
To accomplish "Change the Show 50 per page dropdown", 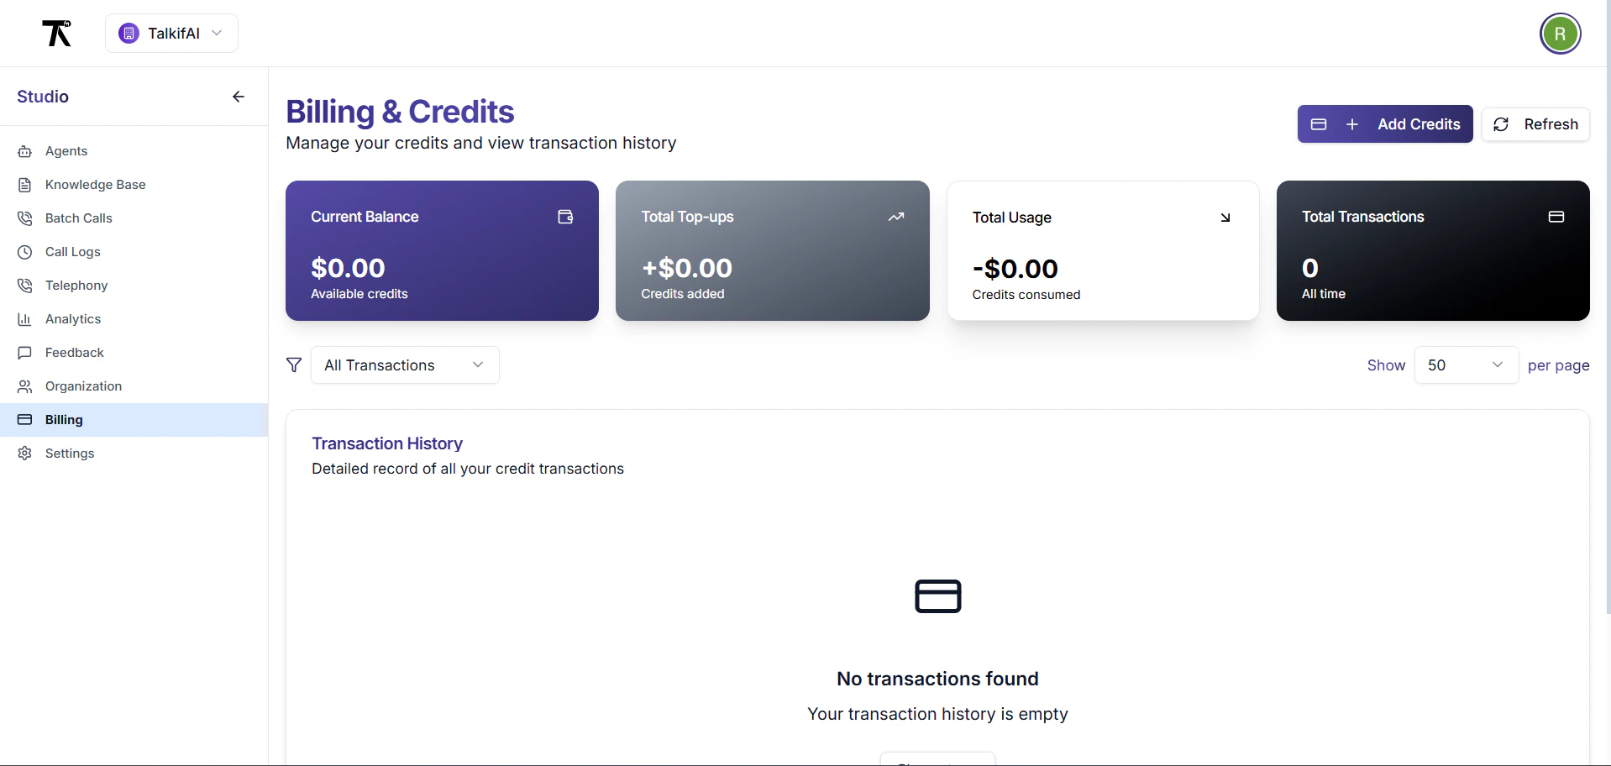I will pyautogui.click(x=1465, y=365).
